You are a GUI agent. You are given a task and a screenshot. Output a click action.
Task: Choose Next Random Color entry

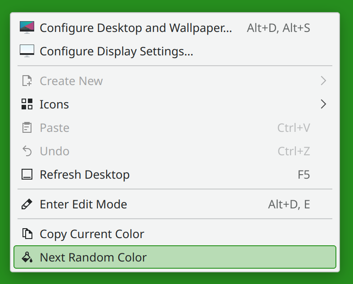coord(175,257)
